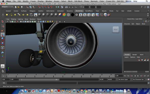Click the 3D Paint Tool shelf icon

[109, 15]
